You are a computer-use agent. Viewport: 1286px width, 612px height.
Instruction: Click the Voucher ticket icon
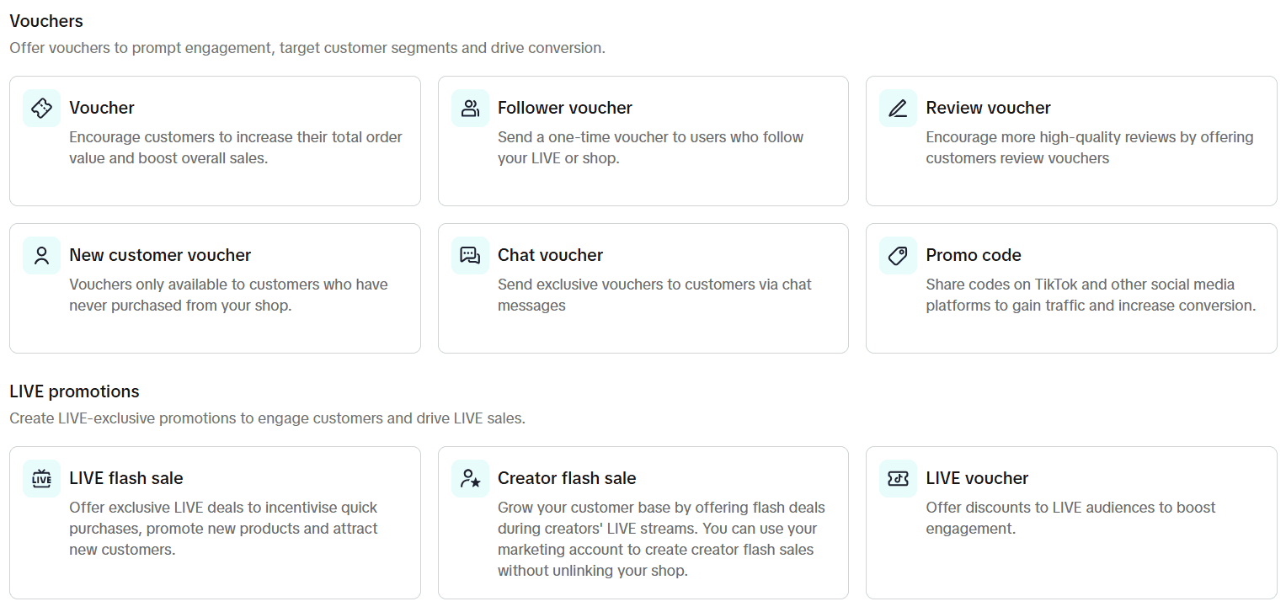coord(41,108)
